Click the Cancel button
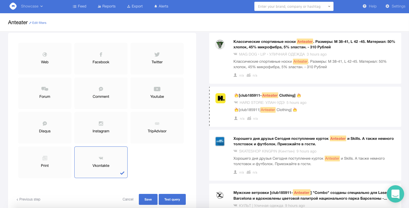Viewport: 409px width, 208px height. (x=128, y=199)
